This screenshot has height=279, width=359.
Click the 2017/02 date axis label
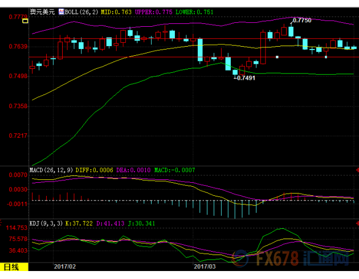coord(65,266)
